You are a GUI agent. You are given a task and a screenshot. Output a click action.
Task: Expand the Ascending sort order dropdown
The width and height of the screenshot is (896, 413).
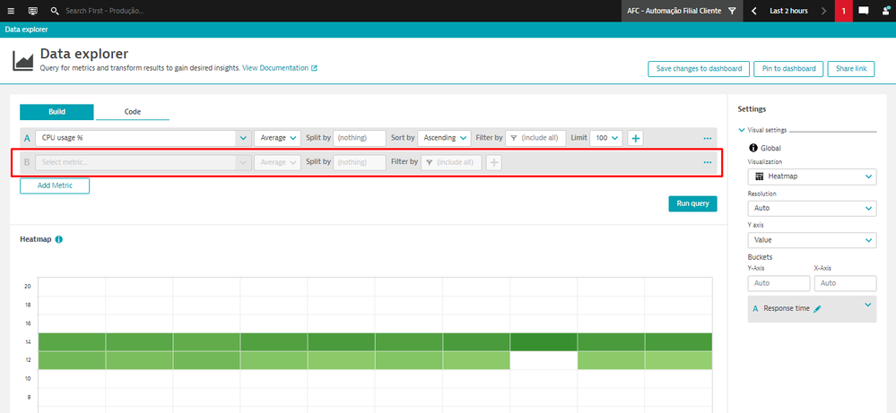[444, 138]
